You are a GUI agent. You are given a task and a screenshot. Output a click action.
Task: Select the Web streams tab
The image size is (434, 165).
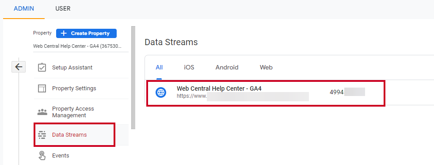(266, 67)
